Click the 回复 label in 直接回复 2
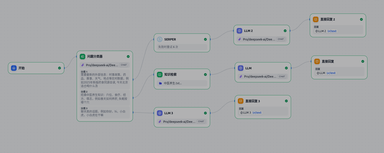The image size is (384, 153). tap(316, 27)
